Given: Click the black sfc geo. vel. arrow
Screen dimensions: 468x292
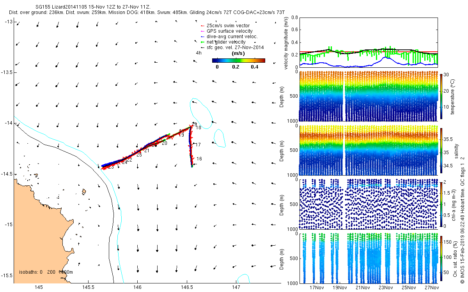Looking at the screenshot, I should (202, 47).
